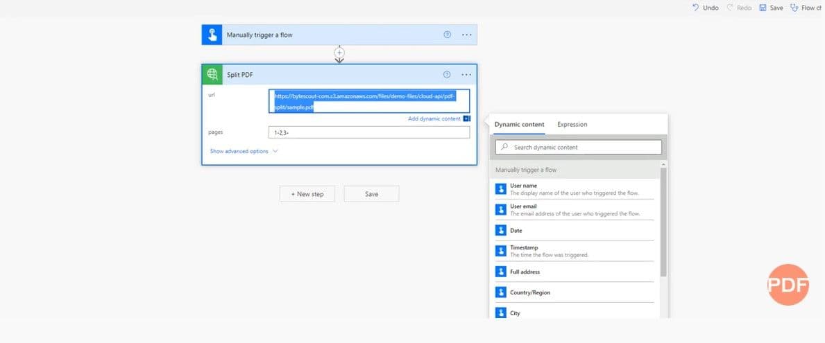Expand Show advanced options
The image size is (825, 343).
244,151
